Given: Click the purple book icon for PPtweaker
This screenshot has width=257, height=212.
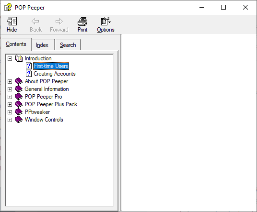Looking at the screenshot, I should (x=19, y=112).
